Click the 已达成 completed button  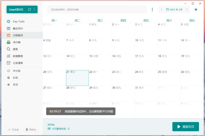tap(13, 129)
